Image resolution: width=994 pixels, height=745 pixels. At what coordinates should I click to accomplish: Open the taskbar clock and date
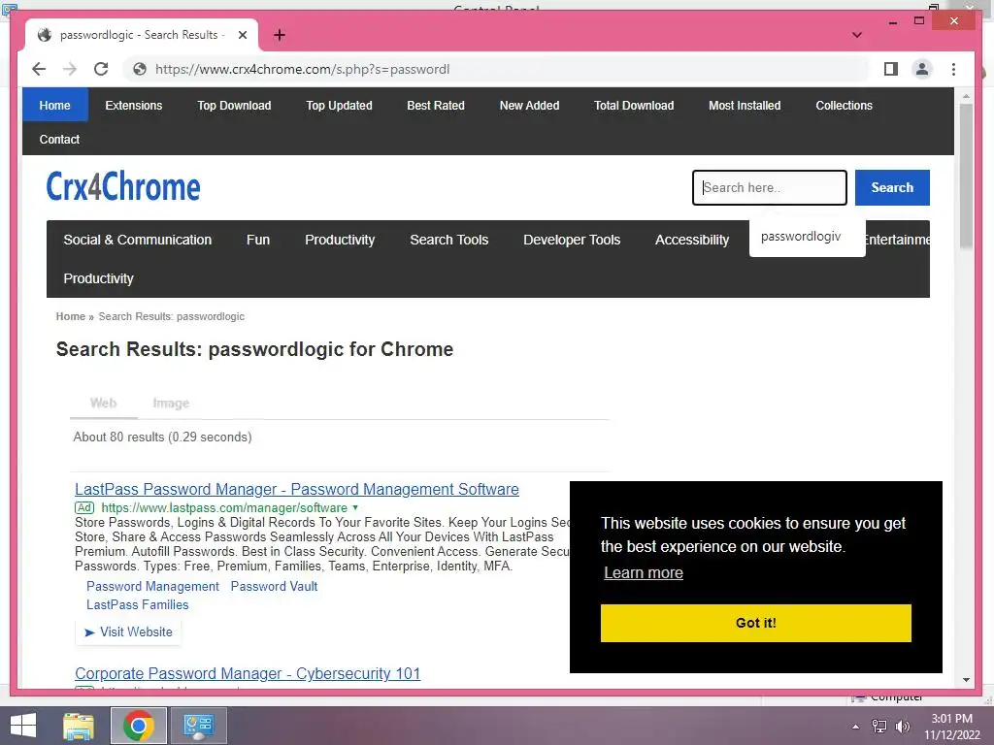click(951, 727)
